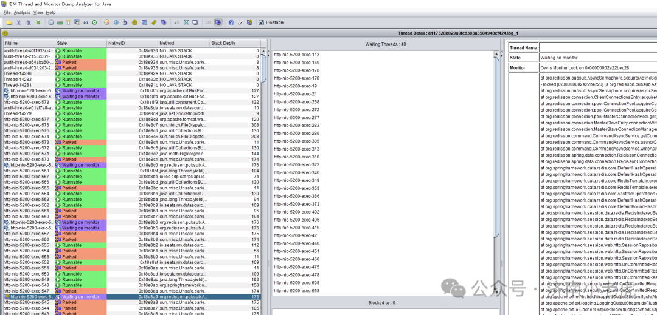Screen dimensions: 657x315
Task: Toggle the Floatable checkbox
Action: pyautogui.click(x=262, y=22)
